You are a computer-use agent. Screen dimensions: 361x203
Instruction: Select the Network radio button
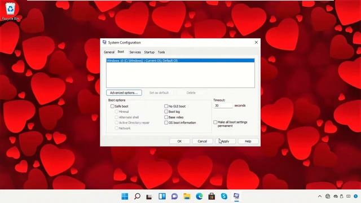(x=117, y=128)
